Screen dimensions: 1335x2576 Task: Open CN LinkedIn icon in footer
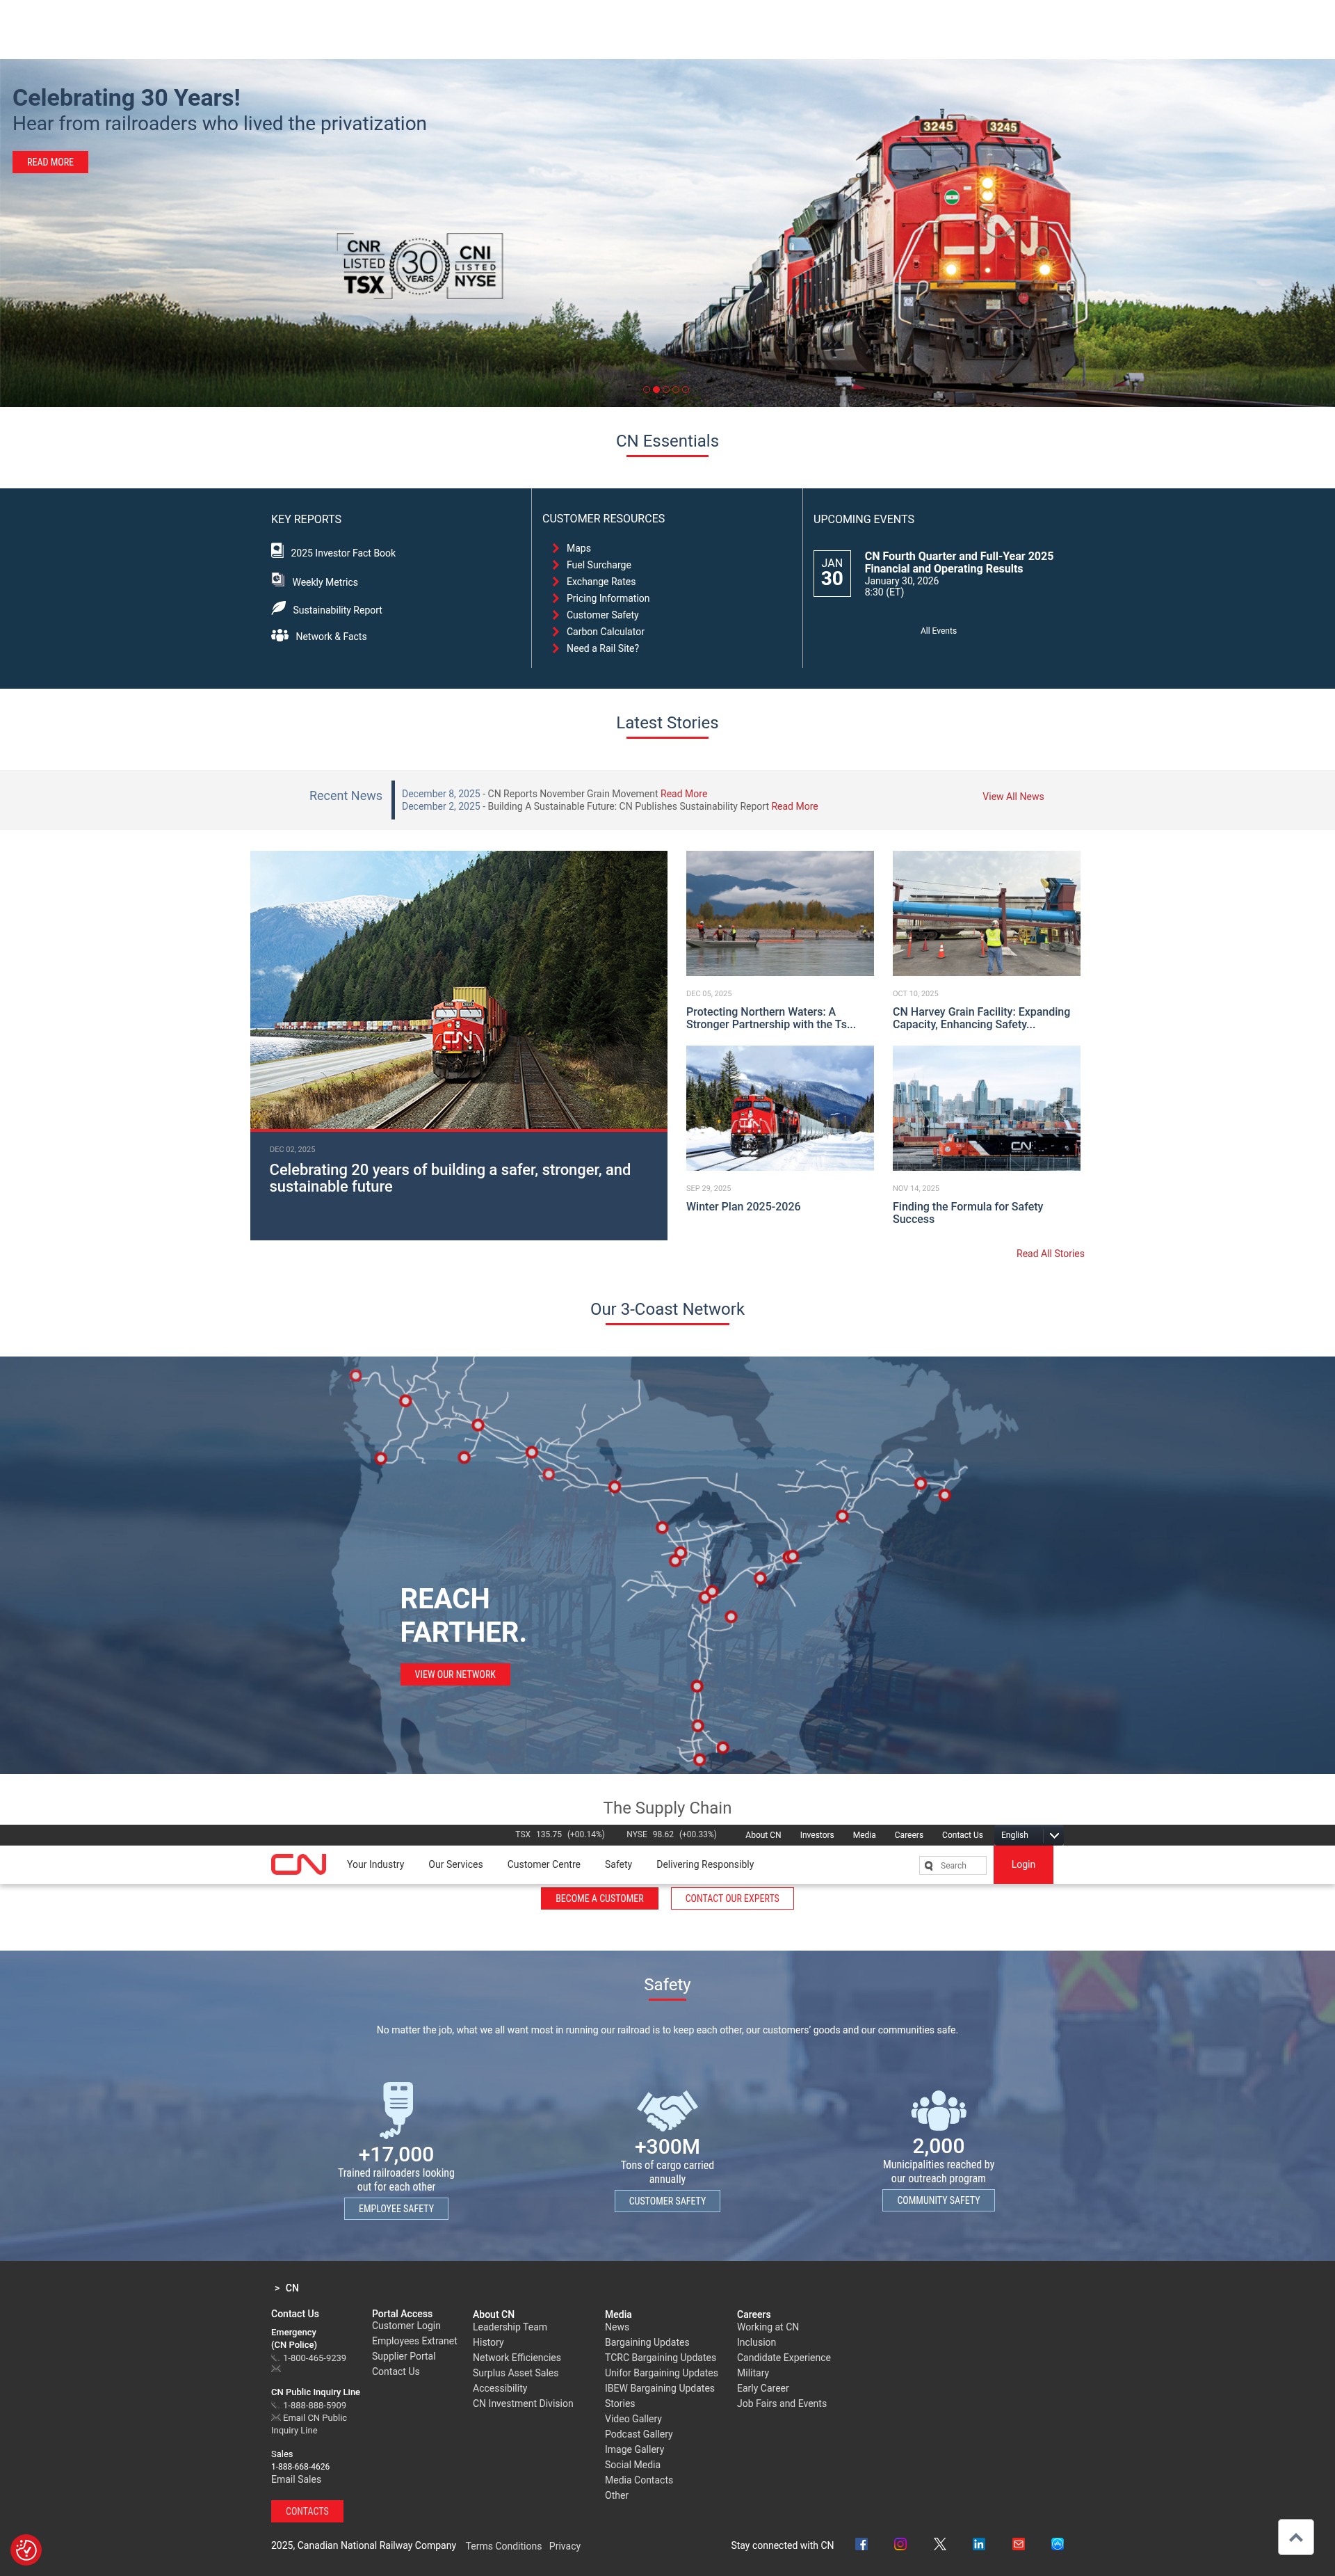click(x=978, y=2544)
